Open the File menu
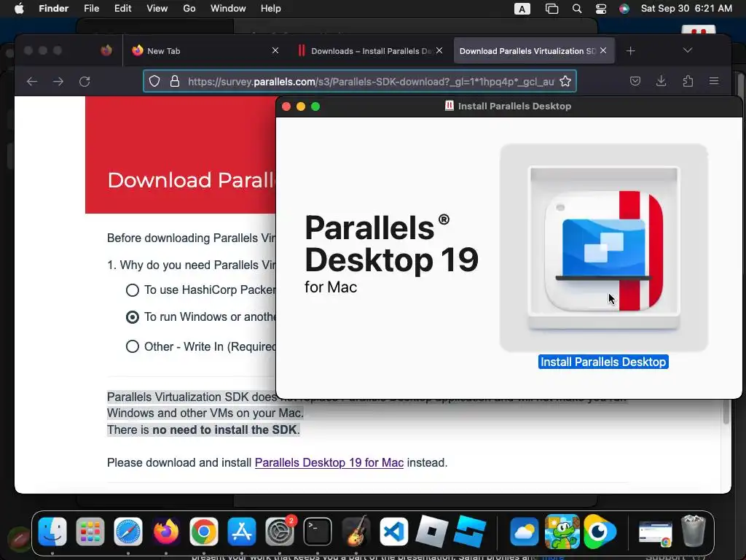Viewport: 746px width, 560px height. pyautogui.click(x=91, y=9)
